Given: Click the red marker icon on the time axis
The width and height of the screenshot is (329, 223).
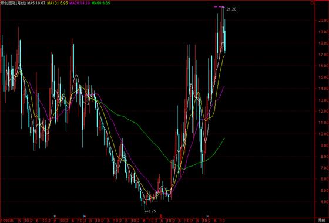Looking at the screenshot, I should (161, 216).
